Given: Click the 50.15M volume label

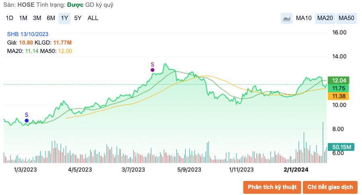Looking at the screenshot, I should [x=340, y=147].
